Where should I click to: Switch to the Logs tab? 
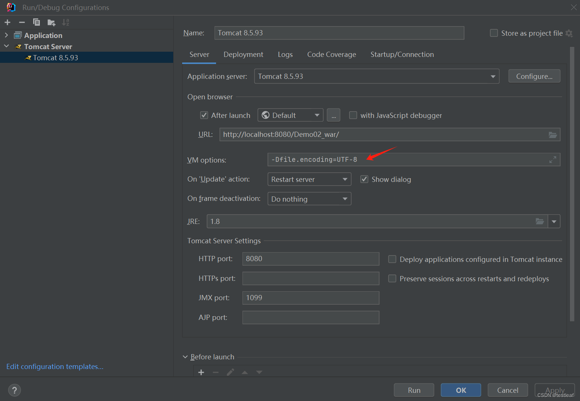(x=285, y=54)
